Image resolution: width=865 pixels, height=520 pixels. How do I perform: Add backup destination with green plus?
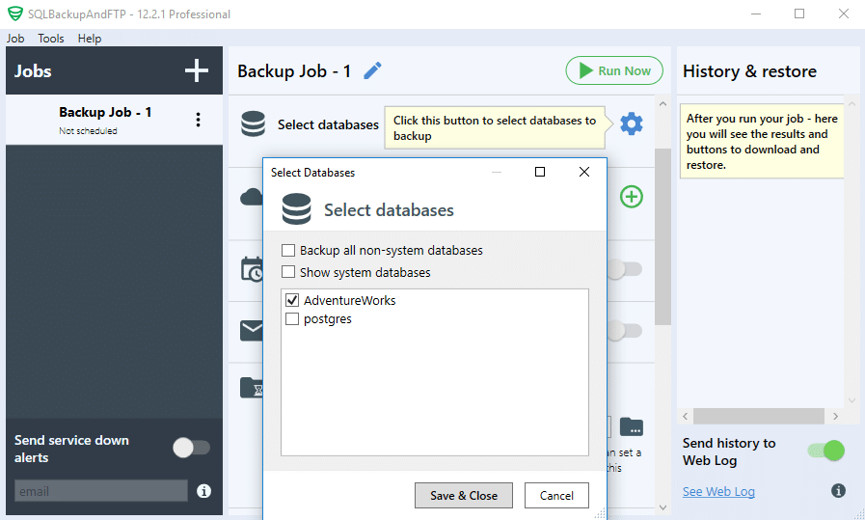[631, 197]
